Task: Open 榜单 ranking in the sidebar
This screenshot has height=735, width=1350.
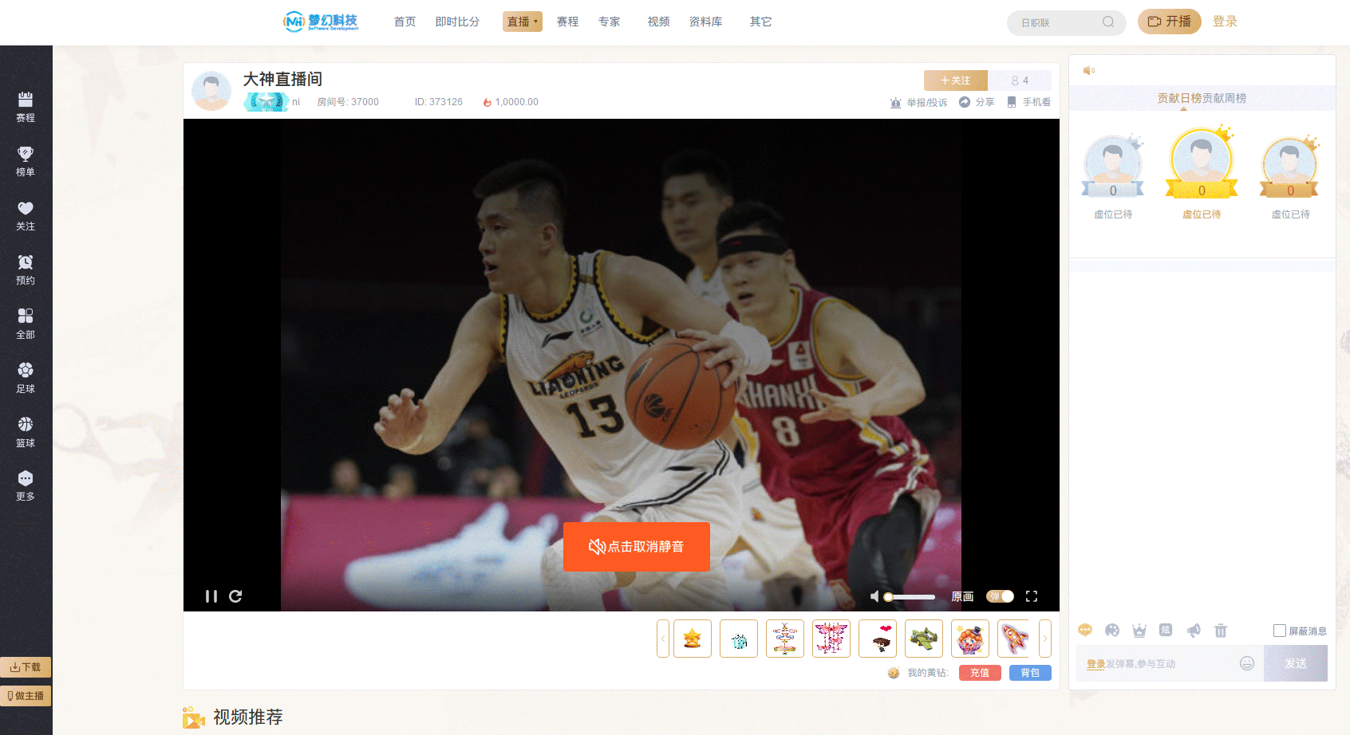Action: [26, 161]
